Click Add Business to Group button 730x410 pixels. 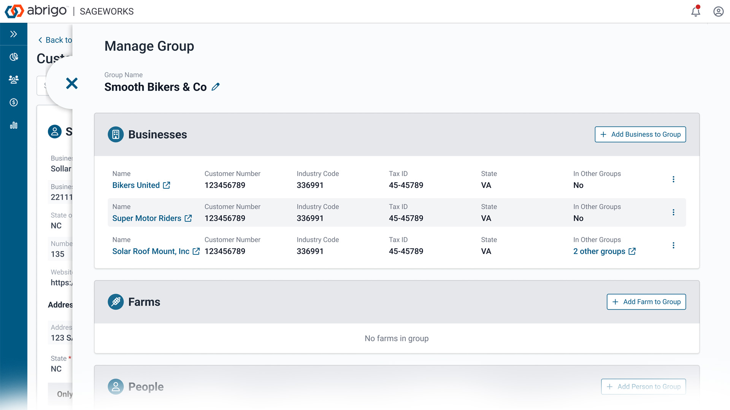click(640, 134)
